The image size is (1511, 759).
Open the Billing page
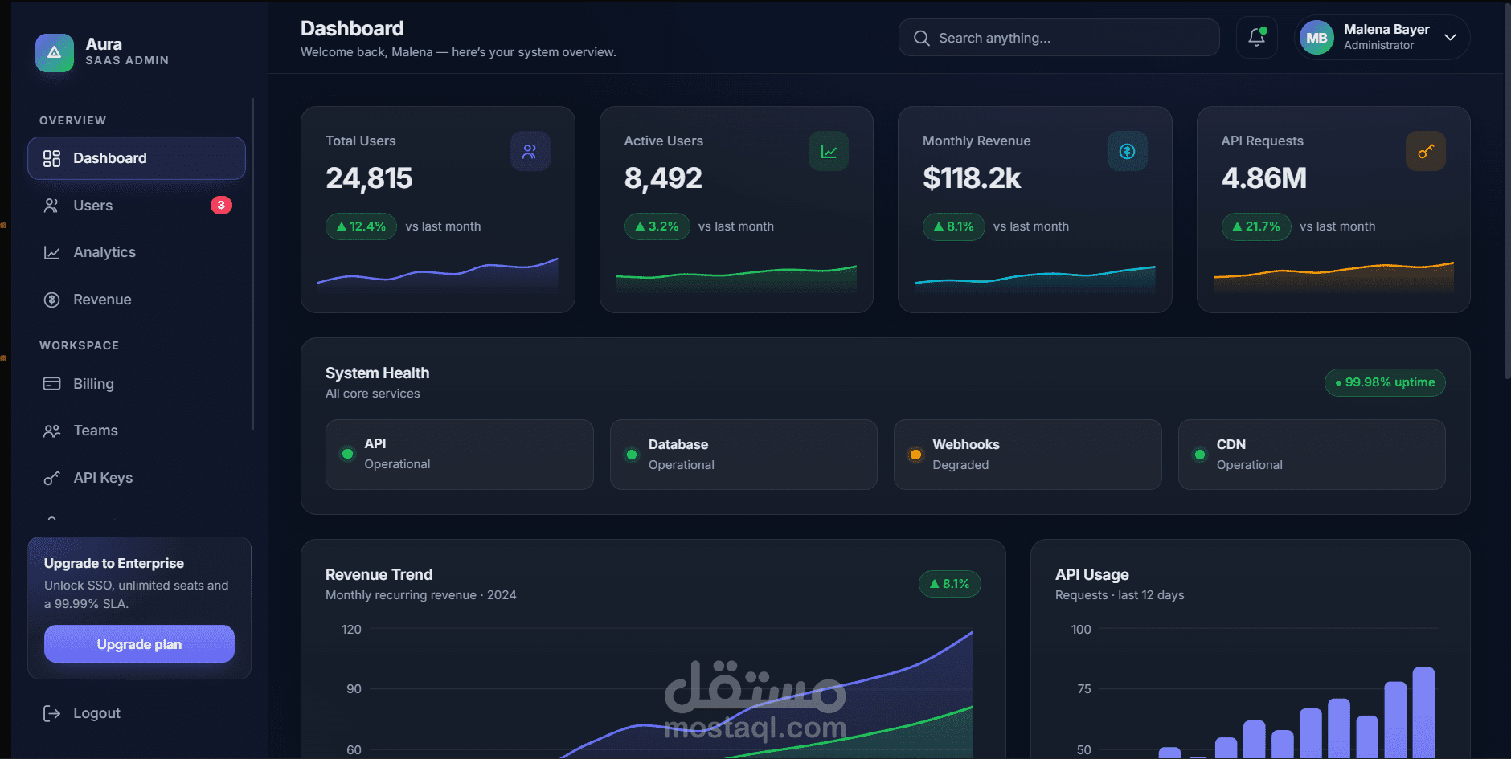click(137, 384)
